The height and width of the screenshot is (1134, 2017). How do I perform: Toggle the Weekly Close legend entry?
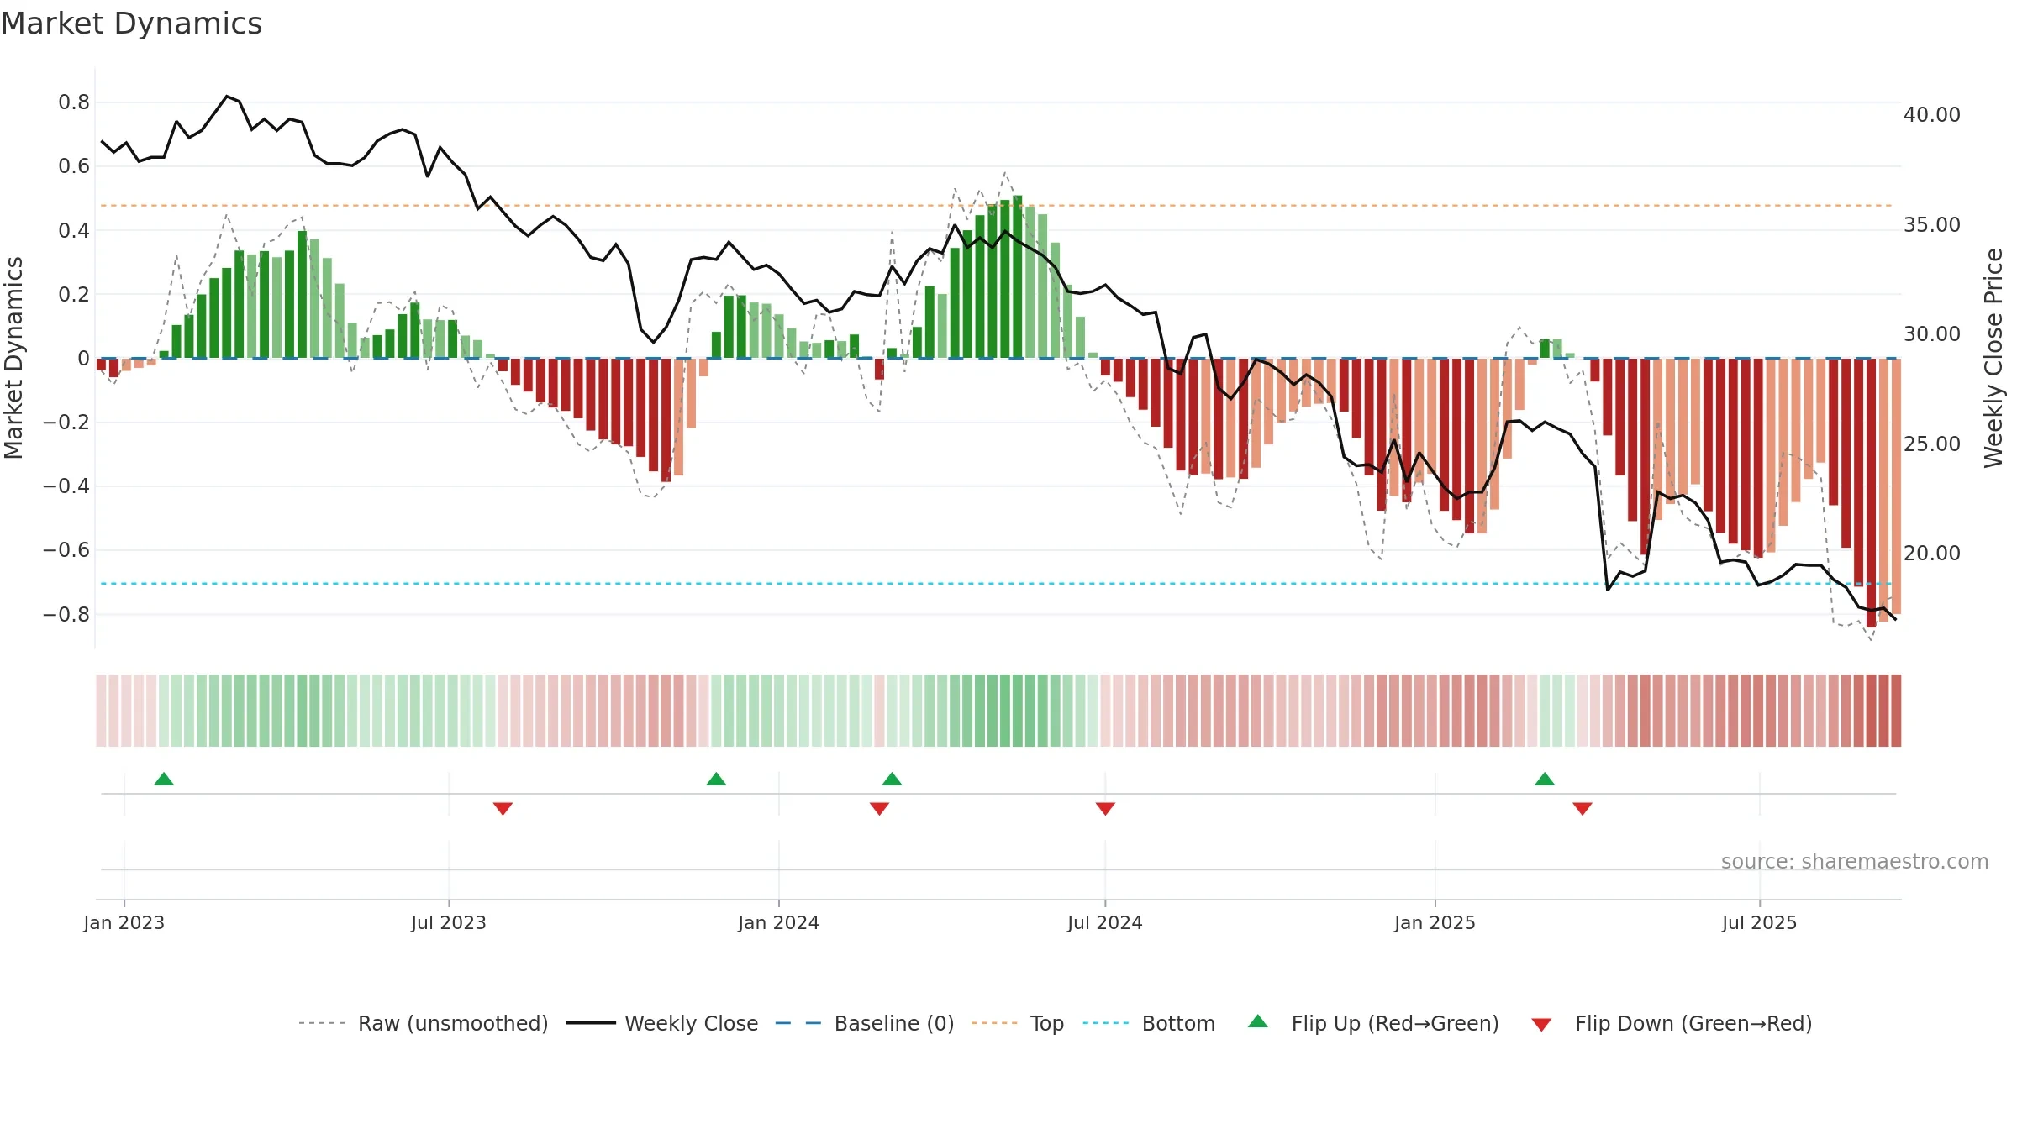tap(662, 1023)
